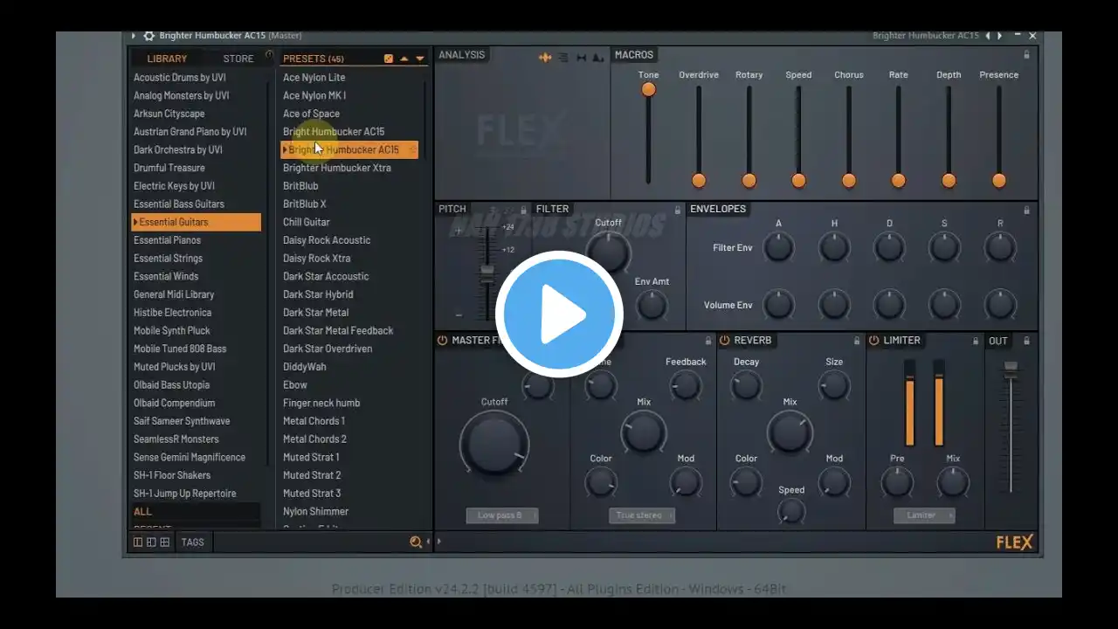Viewport: 1118px width, 629px height.
Task: Click the Presence macro slider handle
Action: [x=999, y=181]
